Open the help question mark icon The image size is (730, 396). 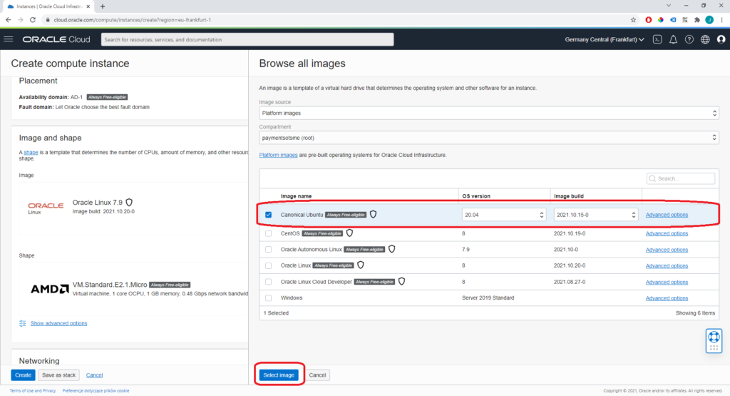pyautogui.click(x=689, y=40)
